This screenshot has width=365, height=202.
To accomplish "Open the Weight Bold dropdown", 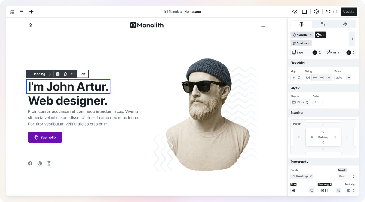I will 347,176.
